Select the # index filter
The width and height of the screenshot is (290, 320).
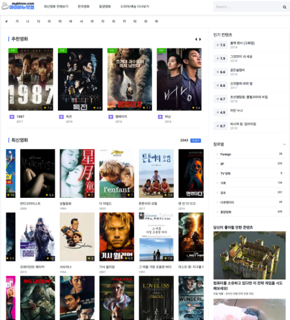(x=6, y=21)
